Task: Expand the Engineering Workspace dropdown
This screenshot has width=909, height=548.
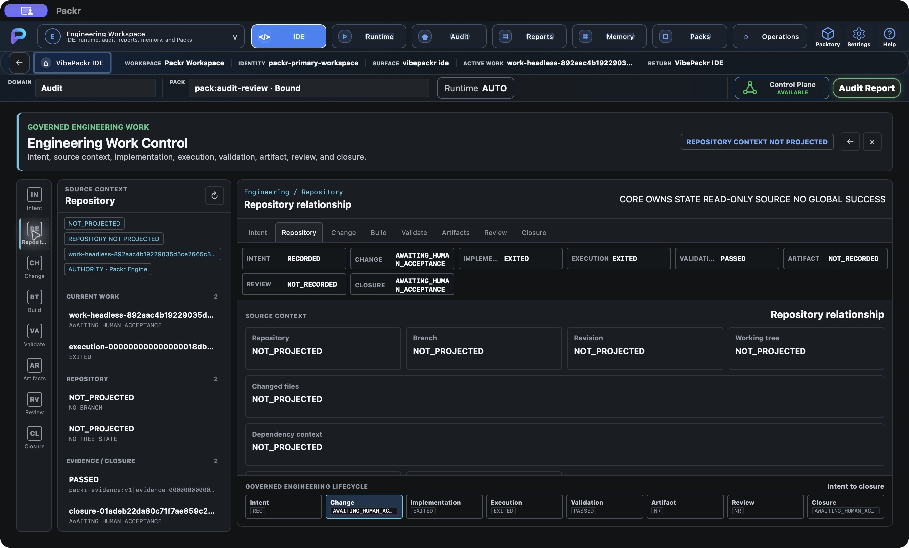Action: (x=141, y=36)
